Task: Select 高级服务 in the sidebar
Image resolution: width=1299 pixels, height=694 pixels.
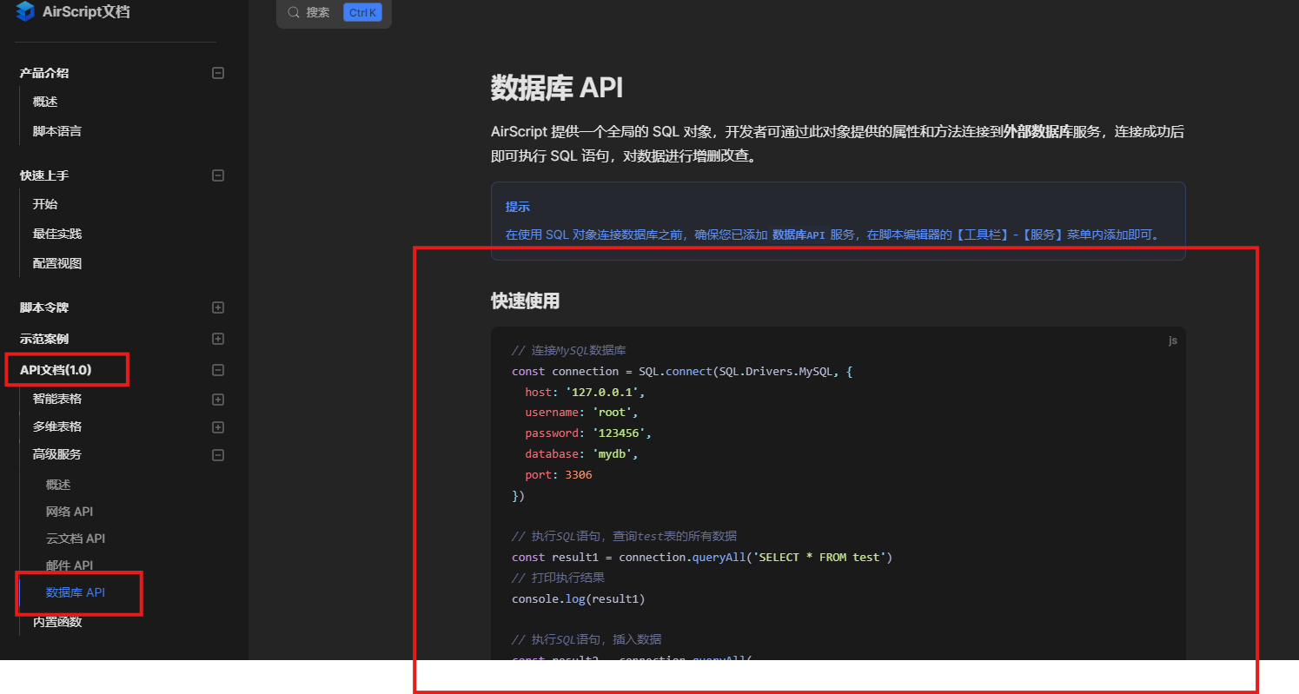Action: [x=57, y=454]
